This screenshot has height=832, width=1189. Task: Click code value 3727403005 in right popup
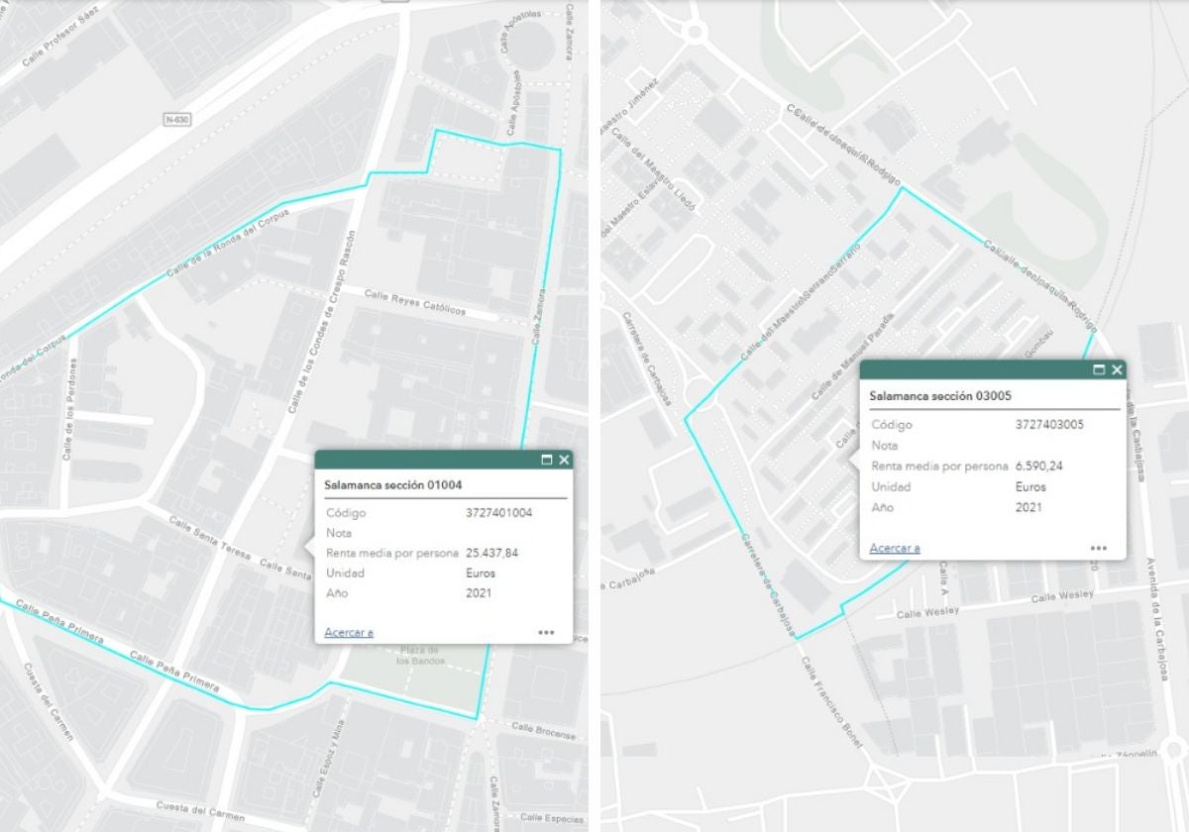tap(1049, 425)
